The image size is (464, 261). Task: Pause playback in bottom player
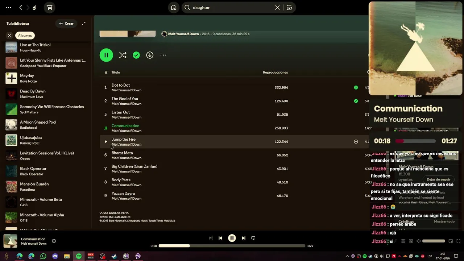coord(232,238)
